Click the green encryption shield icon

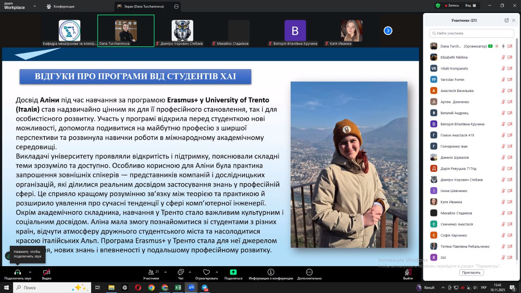coord(438,6)
